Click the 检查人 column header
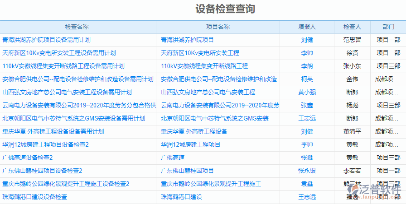406x204 pixels. pos(352,27)
